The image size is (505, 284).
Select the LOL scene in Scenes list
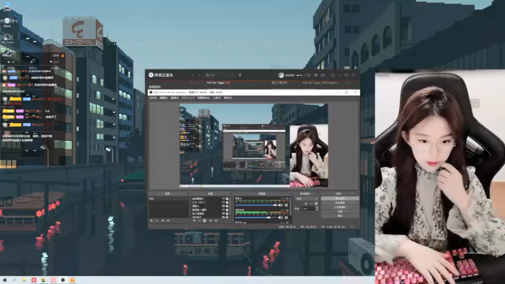(169, 198)
